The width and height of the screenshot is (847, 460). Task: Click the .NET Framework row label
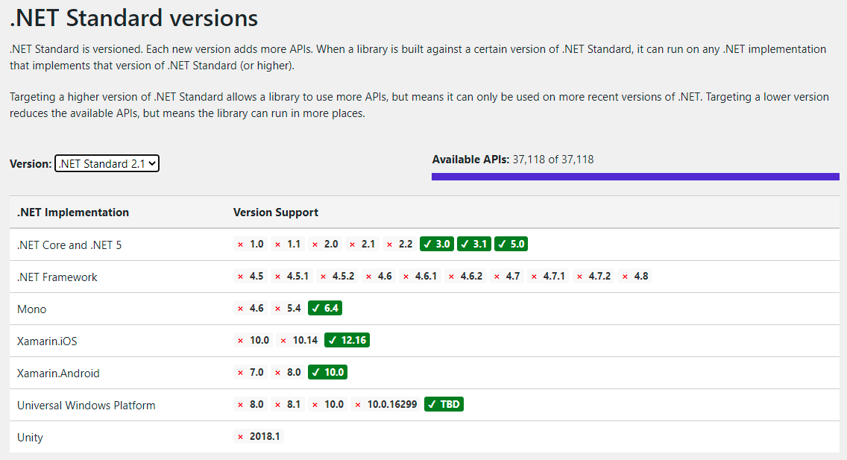(57, 277)
